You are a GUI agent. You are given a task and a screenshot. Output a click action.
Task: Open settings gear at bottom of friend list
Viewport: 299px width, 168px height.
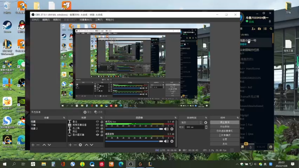point(271,147)
